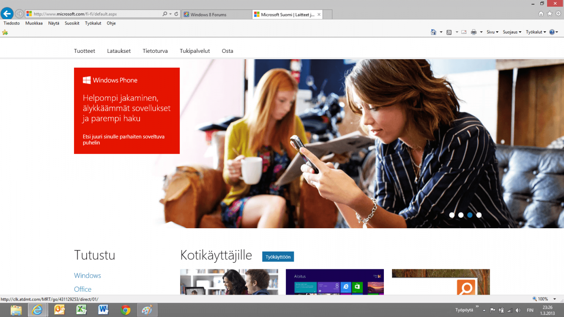Click the read mail envelope icon
564x317 pixels.
464,32
